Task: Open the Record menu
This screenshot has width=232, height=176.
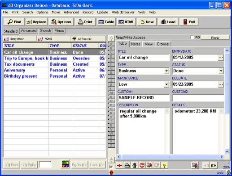Action: (88, 12)
